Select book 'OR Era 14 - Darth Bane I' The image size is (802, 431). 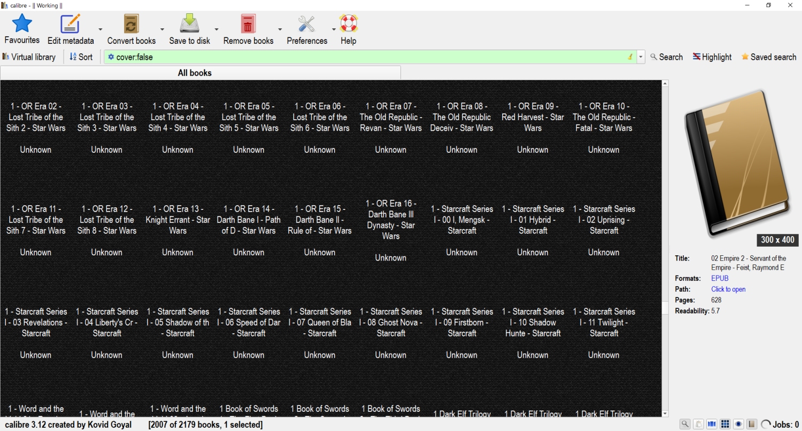[249, 230]
